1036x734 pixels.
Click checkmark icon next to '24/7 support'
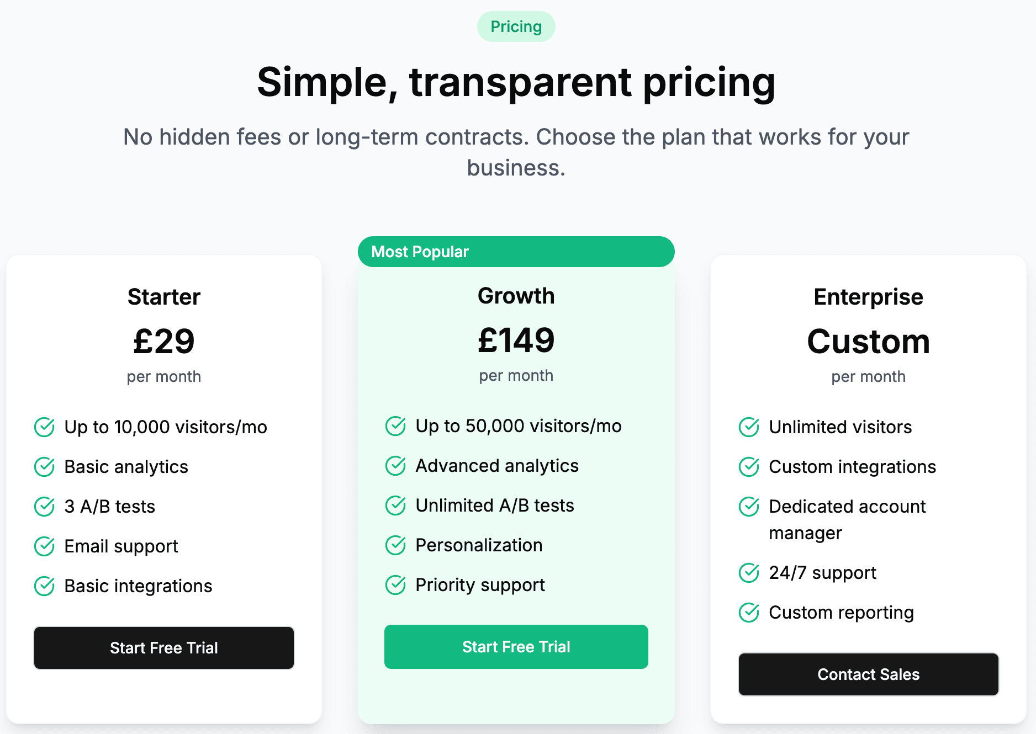point(749,573)
